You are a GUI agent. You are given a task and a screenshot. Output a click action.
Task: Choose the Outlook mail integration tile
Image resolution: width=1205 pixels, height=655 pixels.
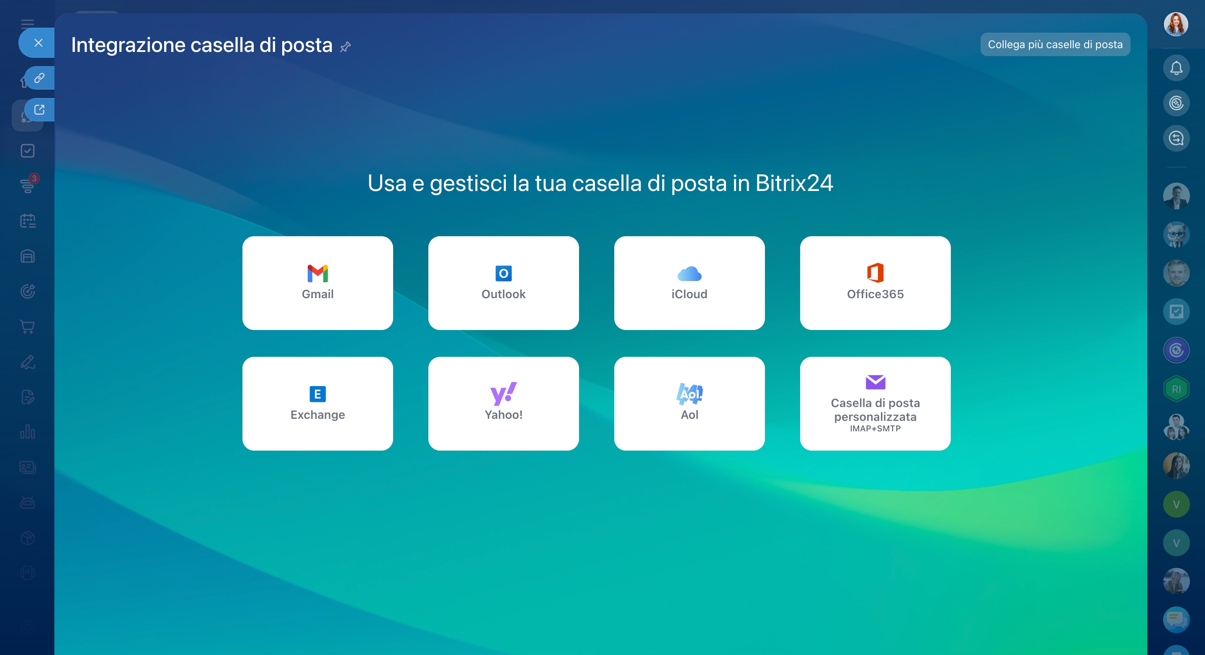tap(503, 283)
